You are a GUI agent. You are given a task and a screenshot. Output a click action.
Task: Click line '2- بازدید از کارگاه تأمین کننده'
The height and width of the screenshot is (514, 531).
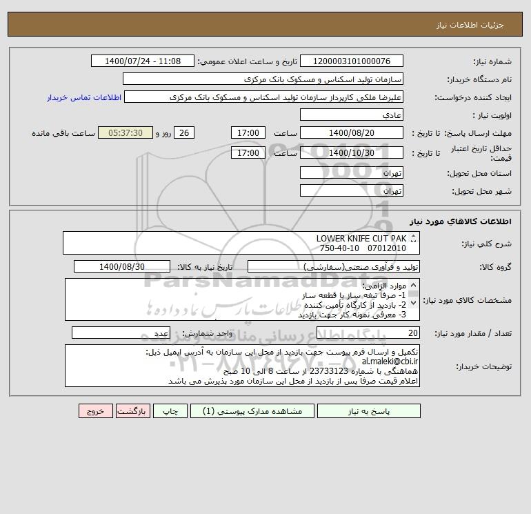click(355, 305)
